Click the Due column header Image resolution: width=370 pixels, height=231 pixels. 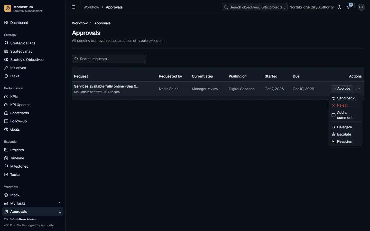tap(296, 76)
